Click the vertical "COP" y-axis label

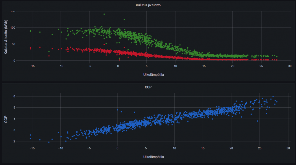tap(6, 119)
